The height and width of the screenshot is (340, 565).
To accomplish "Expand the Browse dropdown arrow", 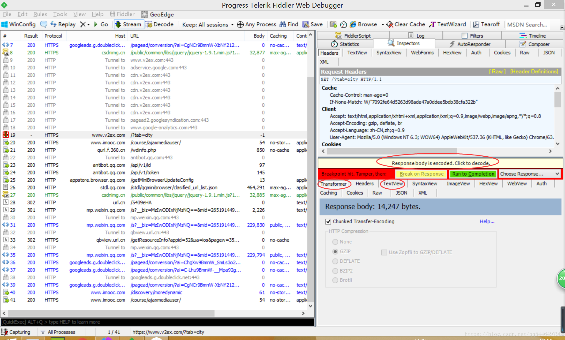I will (x=383, y=25).
